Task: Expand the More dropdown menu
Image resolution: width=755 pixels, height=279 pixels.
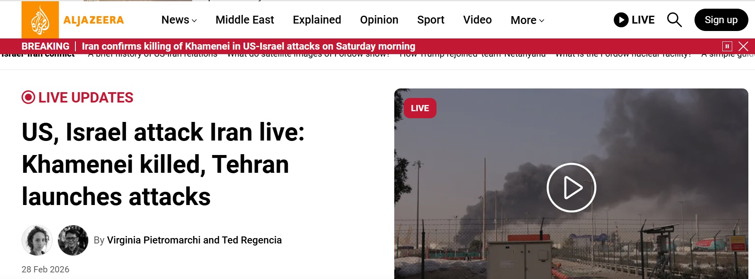Action: [527, 20]
